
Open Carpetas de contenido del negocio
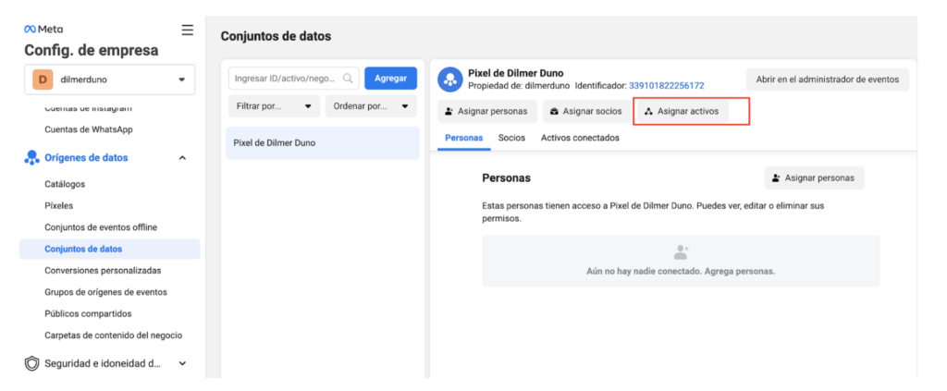tap(114, 336)
